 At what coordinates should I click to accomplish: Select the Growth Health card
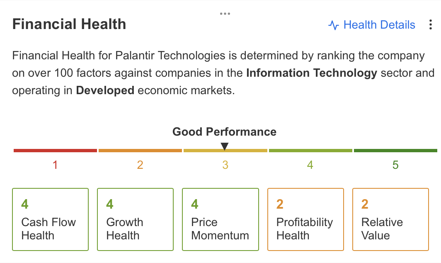(x=135, y=219)
